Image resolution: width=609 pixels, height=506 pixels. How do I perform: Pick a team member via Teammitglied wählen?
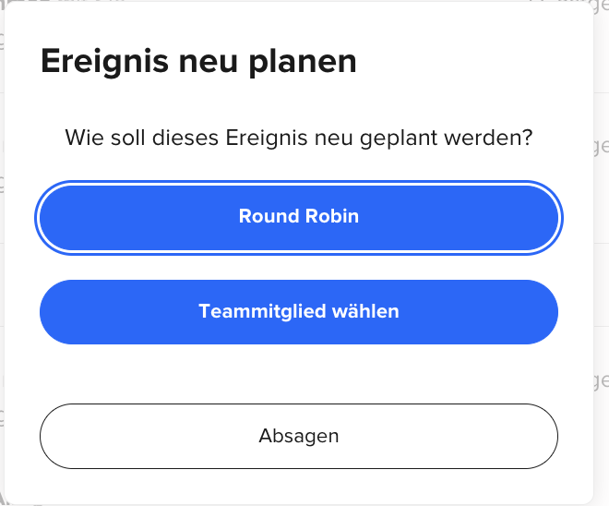[299, 312]
